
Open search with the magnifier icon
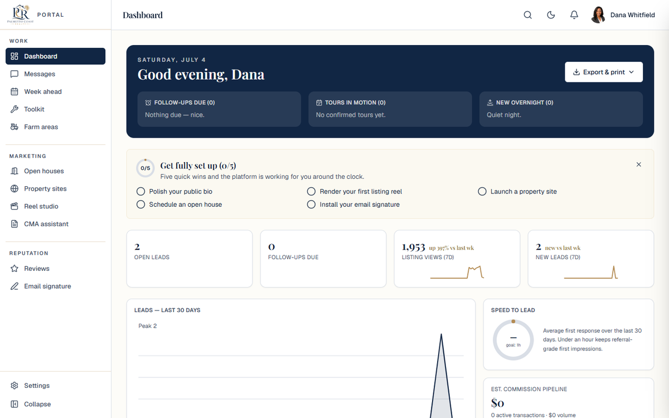(x=527, y=15)
